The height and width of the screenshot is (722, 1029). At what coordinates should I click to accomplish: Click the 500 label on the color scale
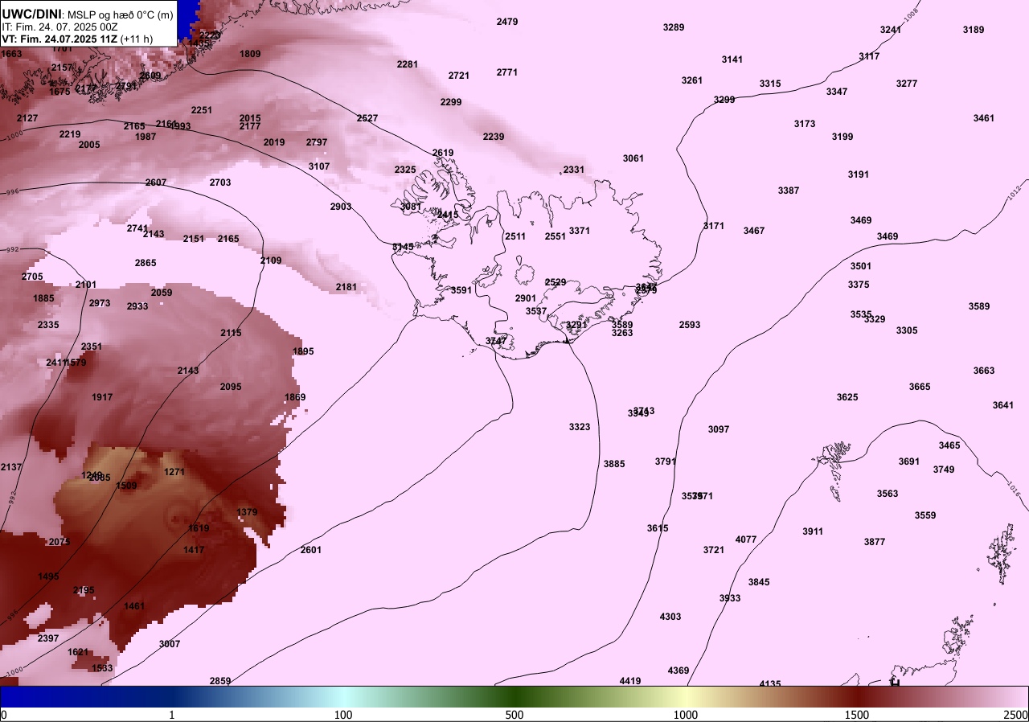coord(514,715)
